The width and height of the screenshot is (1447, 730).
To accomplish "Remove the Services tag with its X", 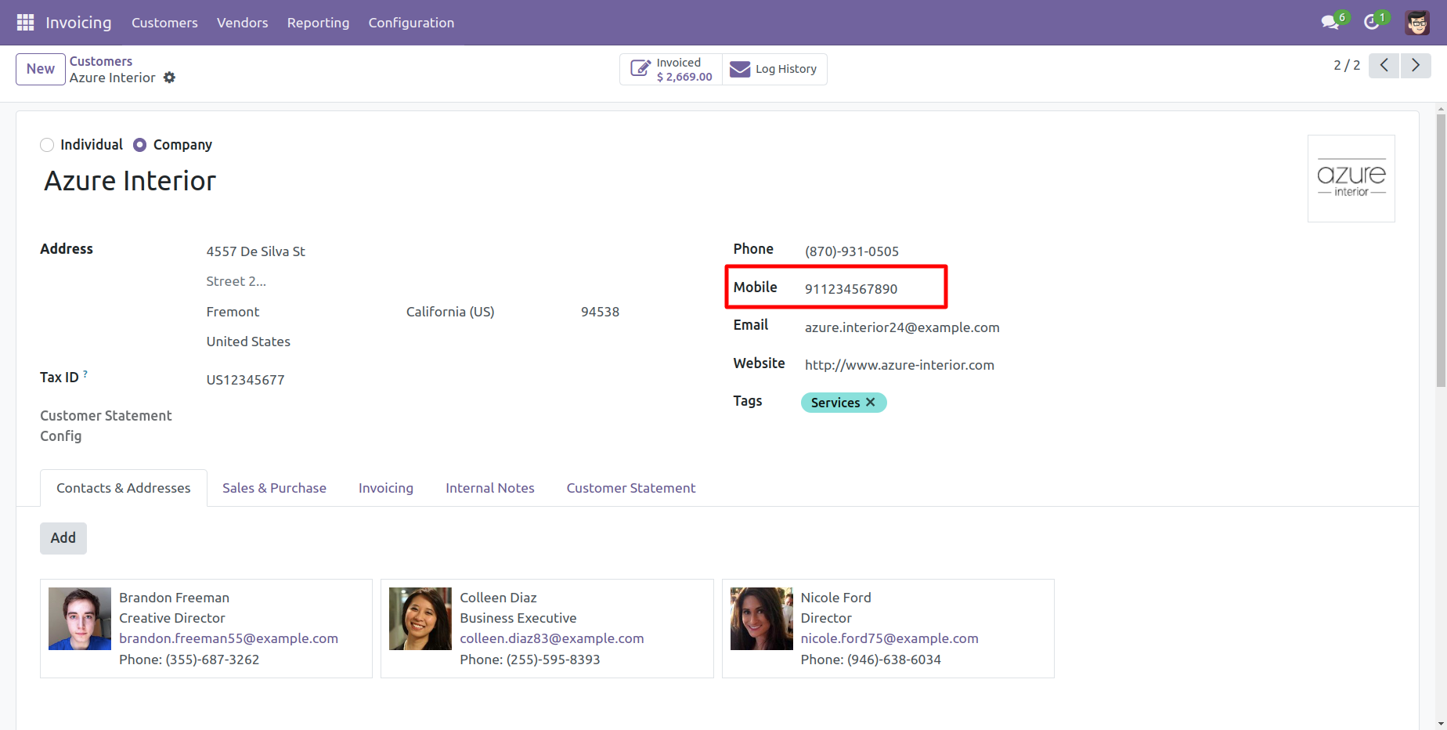I will point(870,402).
